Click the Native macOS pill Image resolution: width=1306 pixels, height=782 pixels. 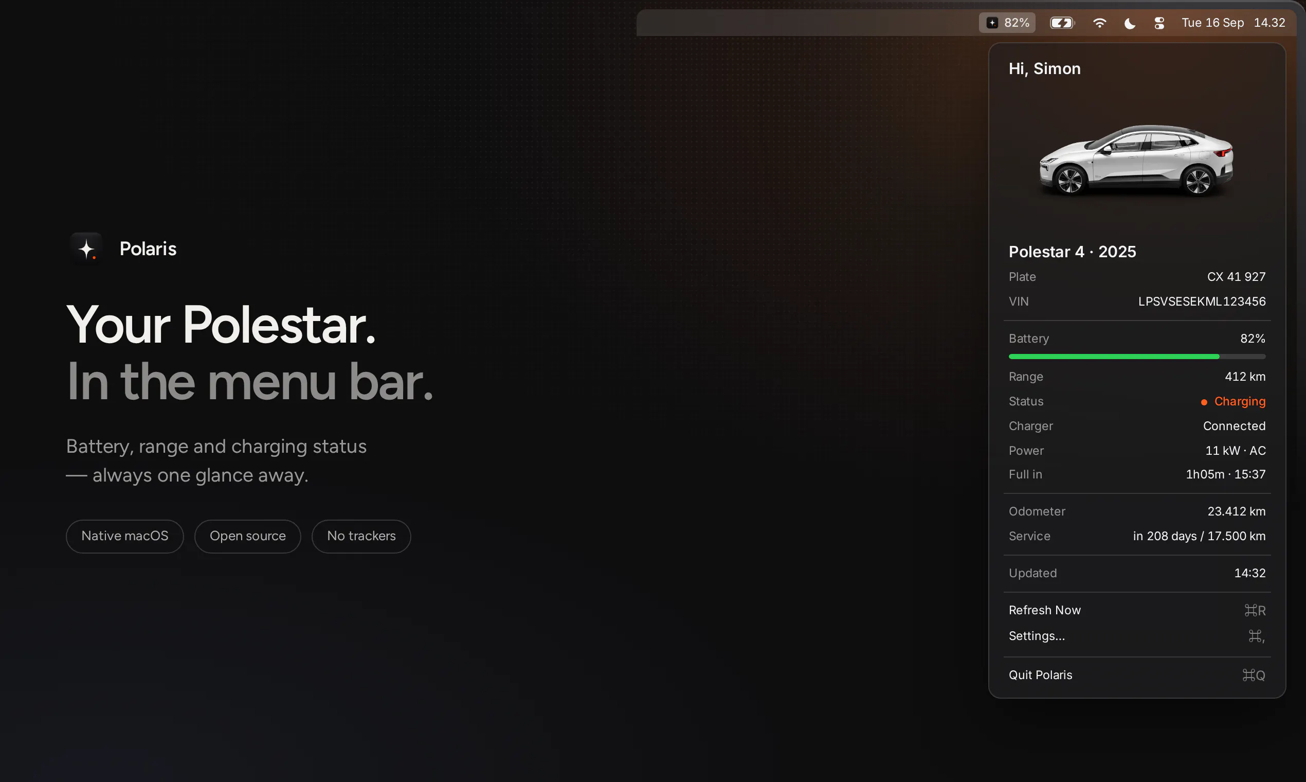click(125, 536)
